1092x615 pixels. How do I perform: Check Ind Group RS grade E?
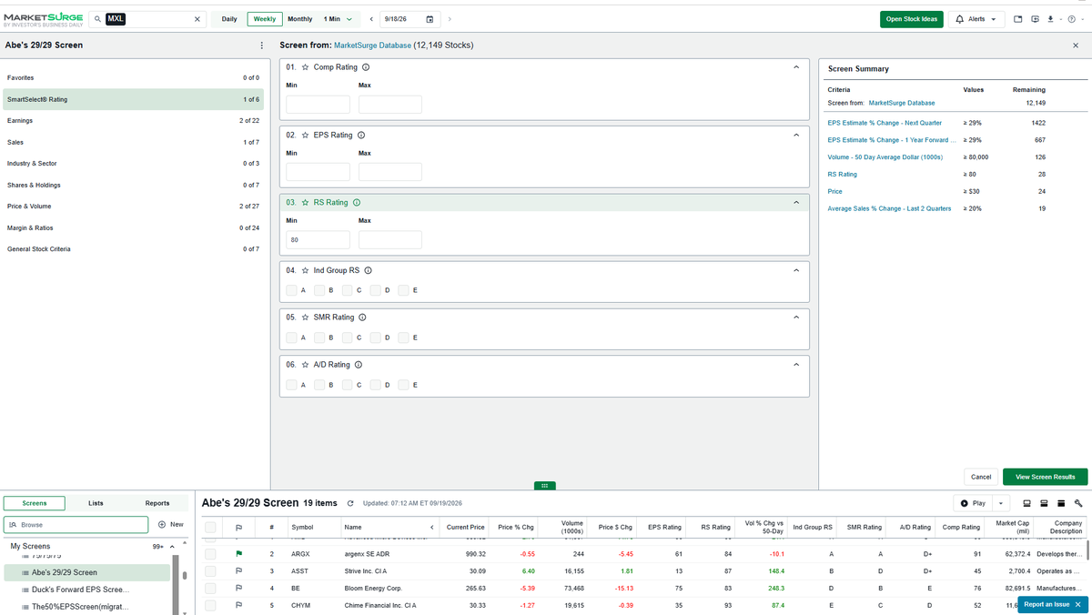403,290
